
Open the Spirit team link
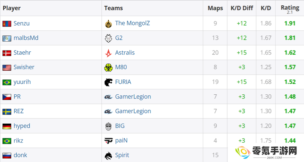coord(122,155)
